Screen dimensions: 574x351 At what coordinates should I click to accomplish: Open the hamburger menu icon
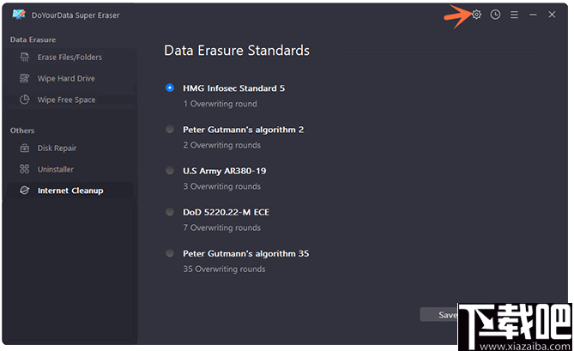click(514, 15)
